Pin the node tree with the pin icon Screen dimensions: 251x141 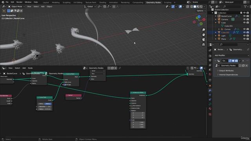120,68
